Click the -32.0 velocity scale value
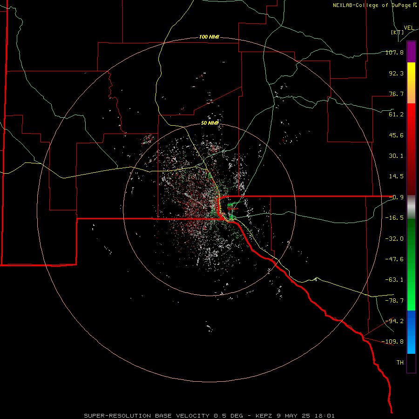 [x=394, y=239]
